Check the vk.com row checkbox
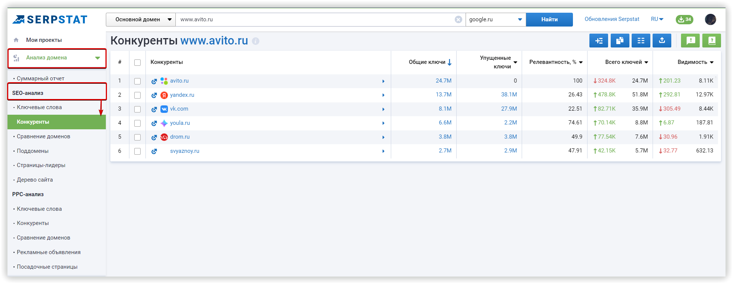Image resolution: width=733 pixels, height=284 pixels. click(x=138, y=109)
